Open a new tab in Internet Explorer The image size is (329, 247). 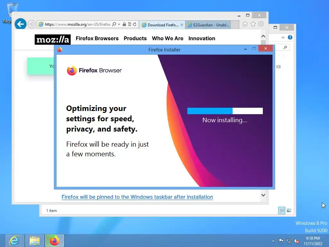pyautogui.click(x=235, y=24)
